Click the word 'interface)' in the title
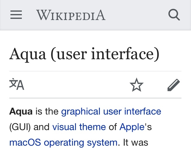This screenshot has height=154, width=191. tap(125, 54)
